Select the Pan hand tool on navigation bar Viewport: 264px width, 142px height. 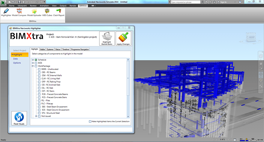pos(261,63)
